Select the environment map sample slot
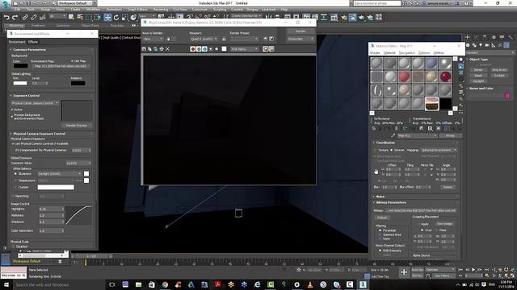 point(431,104)
